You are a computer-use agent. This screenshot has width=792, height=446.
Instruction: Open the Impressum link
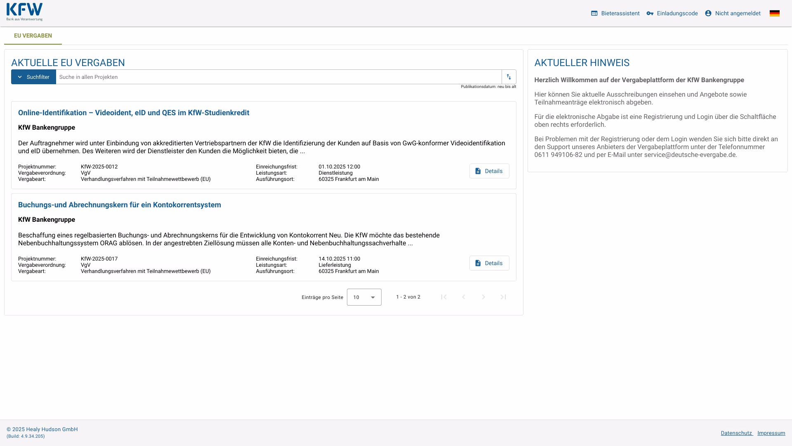(771, 433)
